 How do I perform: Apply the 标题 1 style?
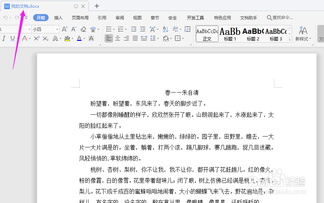(x=230, y=34)
